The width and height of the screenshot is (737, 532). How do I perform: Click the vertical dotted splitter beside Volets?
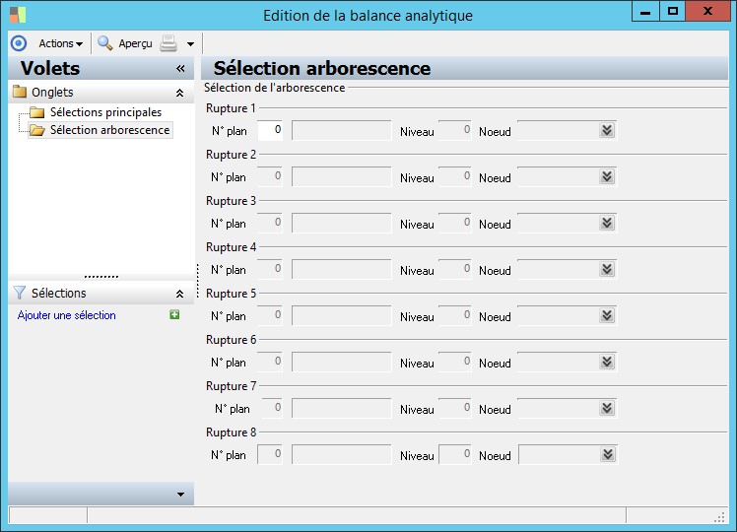click(x=198, y=281)
